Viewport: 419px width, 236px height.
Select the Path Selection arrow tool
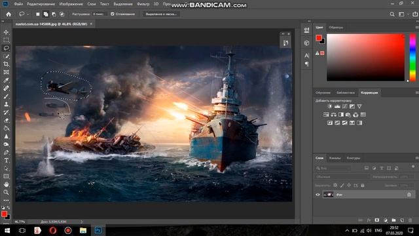click(x=6, y=168)
